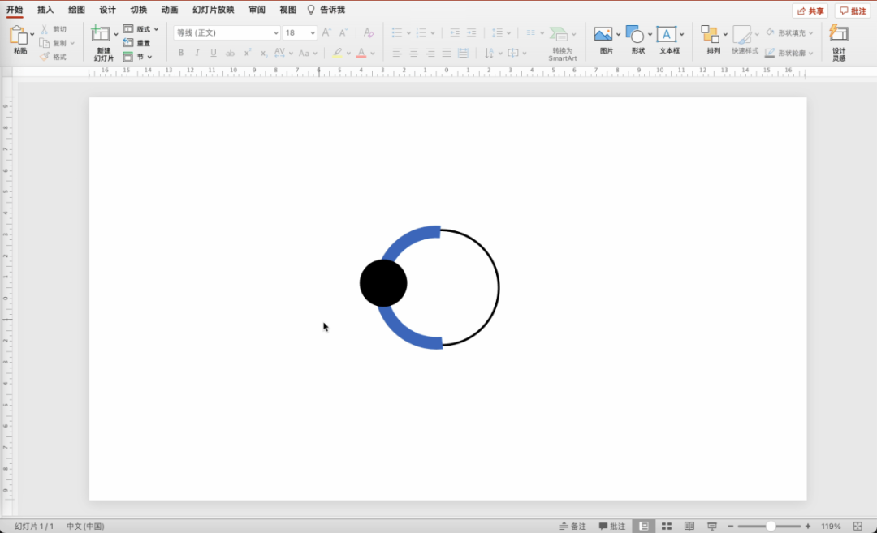877x533 pixels.
Task: Click fit slide to window icon
Action: pos(858,527)
